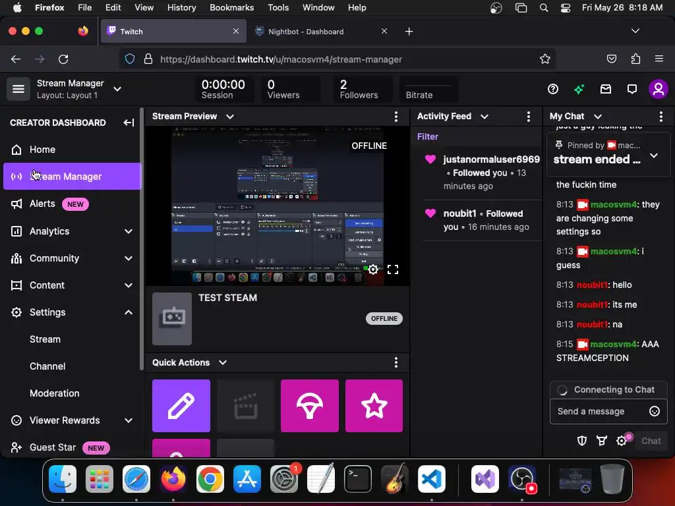Image resolution: width=675 pixels, height=506 pixels.
Task: Click the game category thumbnail for TEST STEAM
Action: [172, 319]
